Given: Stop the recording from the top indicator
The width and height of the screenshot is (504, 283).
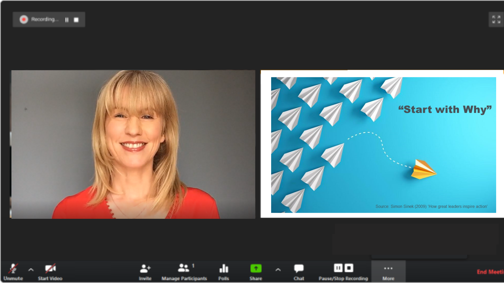Looking at the screenshot, I should click(76, 19).
